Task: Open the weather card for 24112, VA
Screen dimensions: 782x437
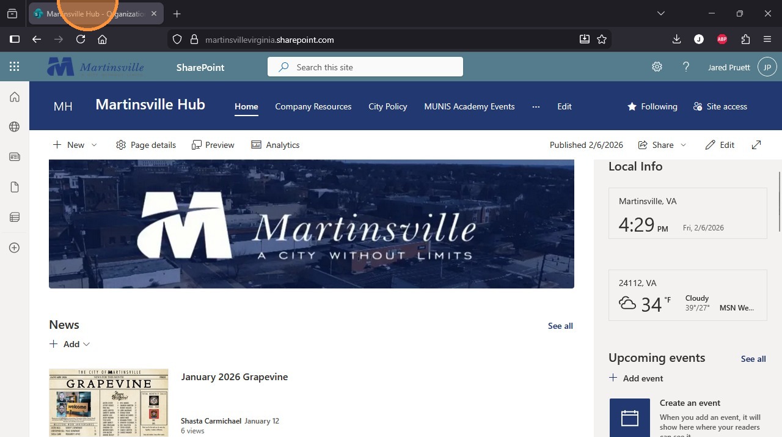Action: coord(688,295)
